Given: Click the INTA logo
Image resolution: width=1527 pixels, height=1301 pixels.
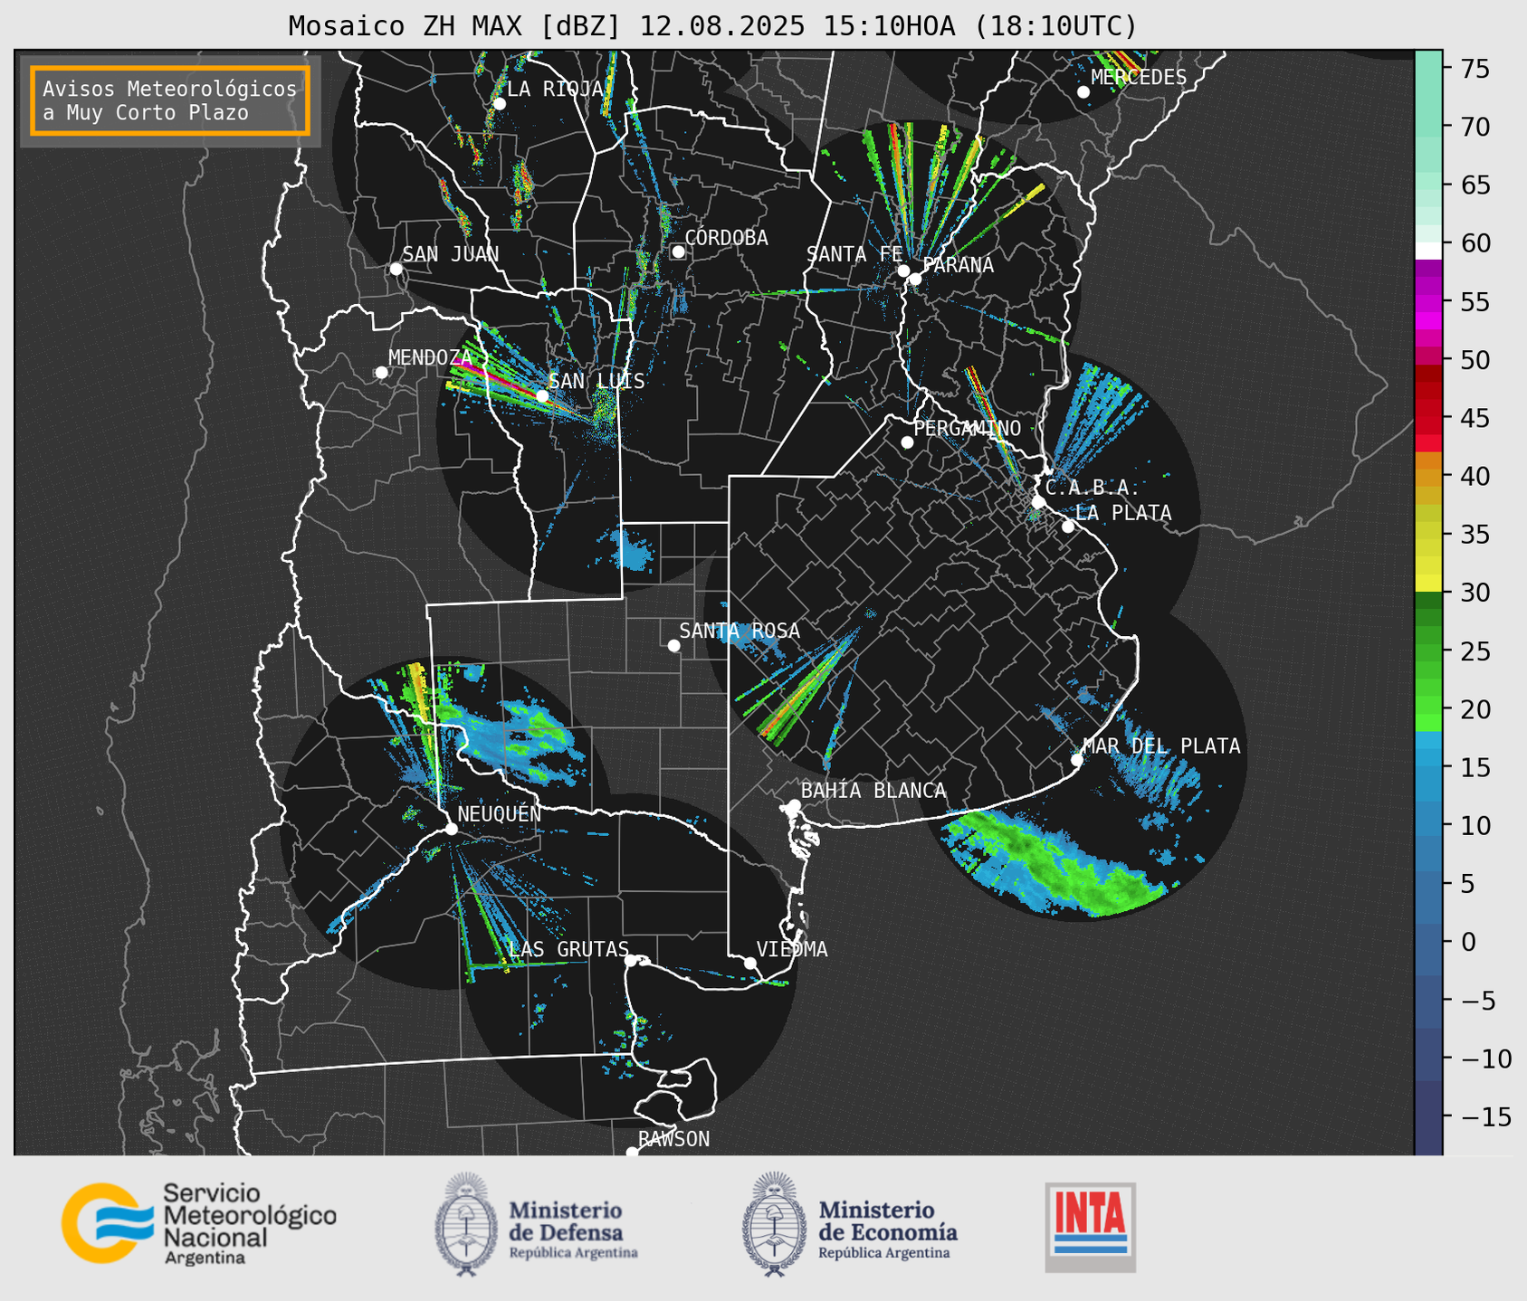Looking at the screenshot, I should [x=1090, y=1227].
